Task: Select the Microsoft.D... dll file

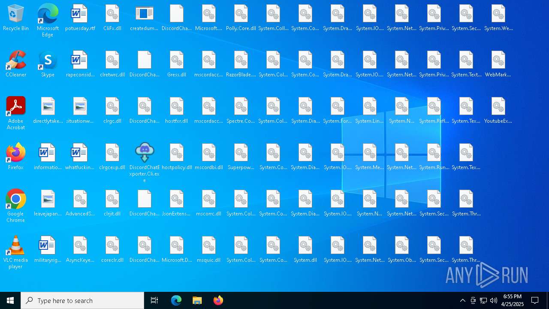Action: click(177, 250)
